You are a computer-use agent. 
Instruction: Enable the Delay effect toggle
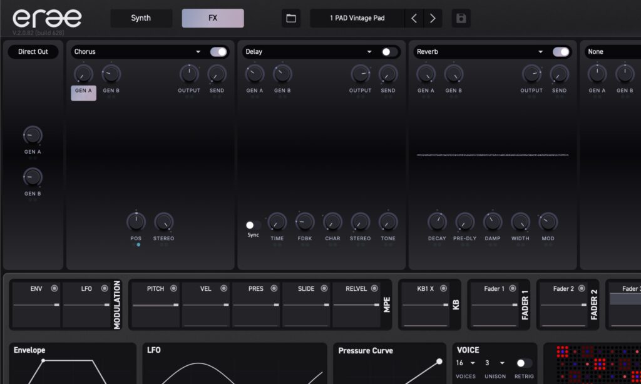click(x=389, y=52)
